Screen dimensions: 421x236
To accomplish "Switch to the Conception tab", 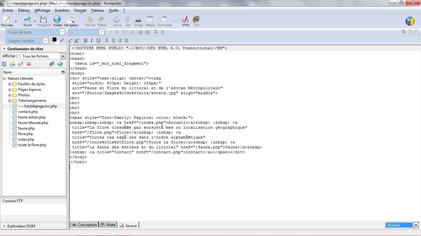I will pyautogui.click(x=85, y=225).
